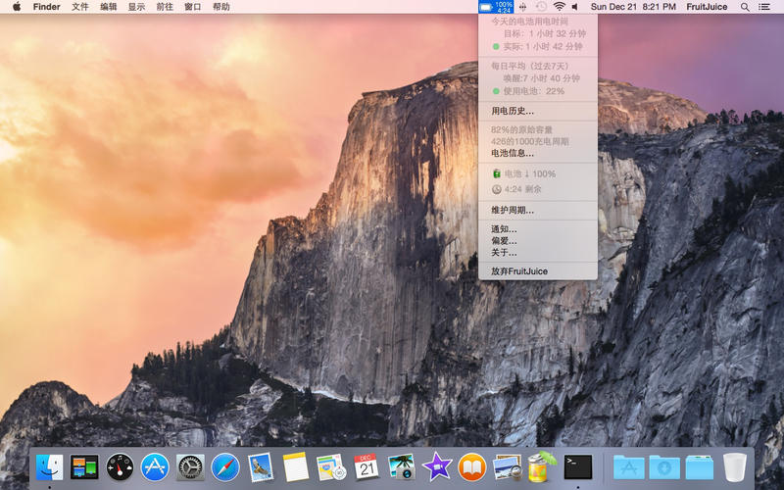This screenshot has height=490, width=784.
Task: Open the Dashboard gauge icon in Dock
Action: tap(120, 467)
